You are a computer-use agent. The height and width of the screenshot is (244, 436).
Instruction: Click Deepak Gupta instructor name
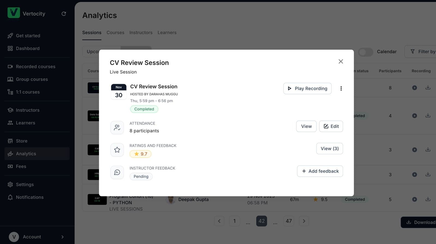tap(193, 199)
